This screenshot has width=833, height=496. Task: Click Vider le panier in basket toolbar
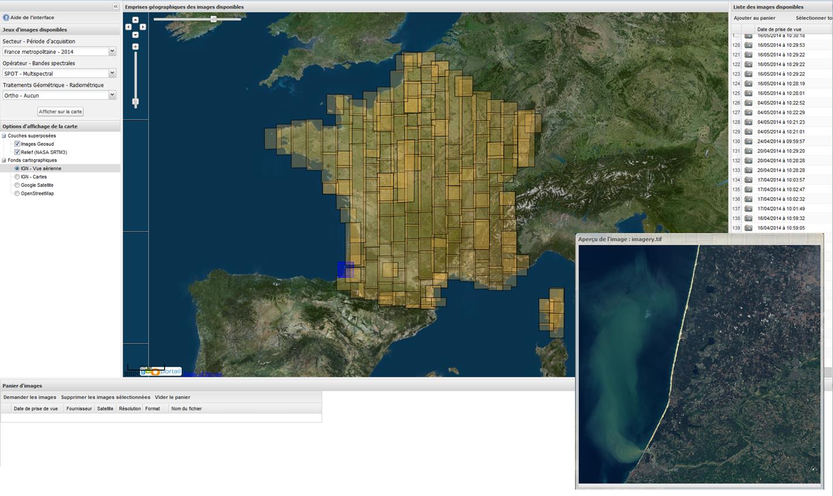[x=172, y=397]
